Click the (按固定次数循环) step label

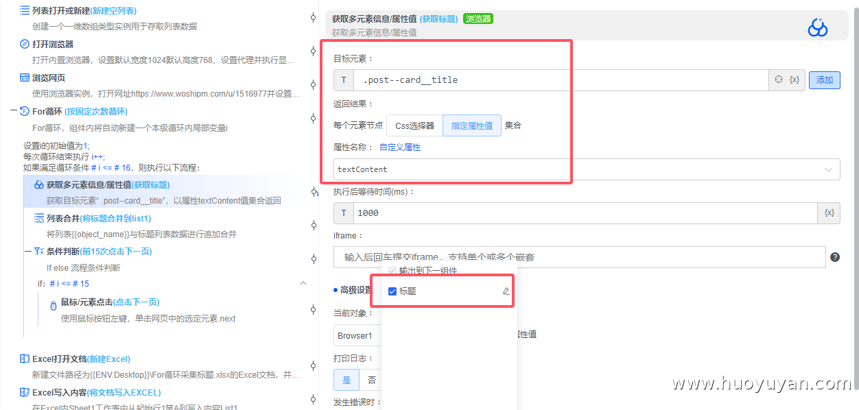(96, 111)
